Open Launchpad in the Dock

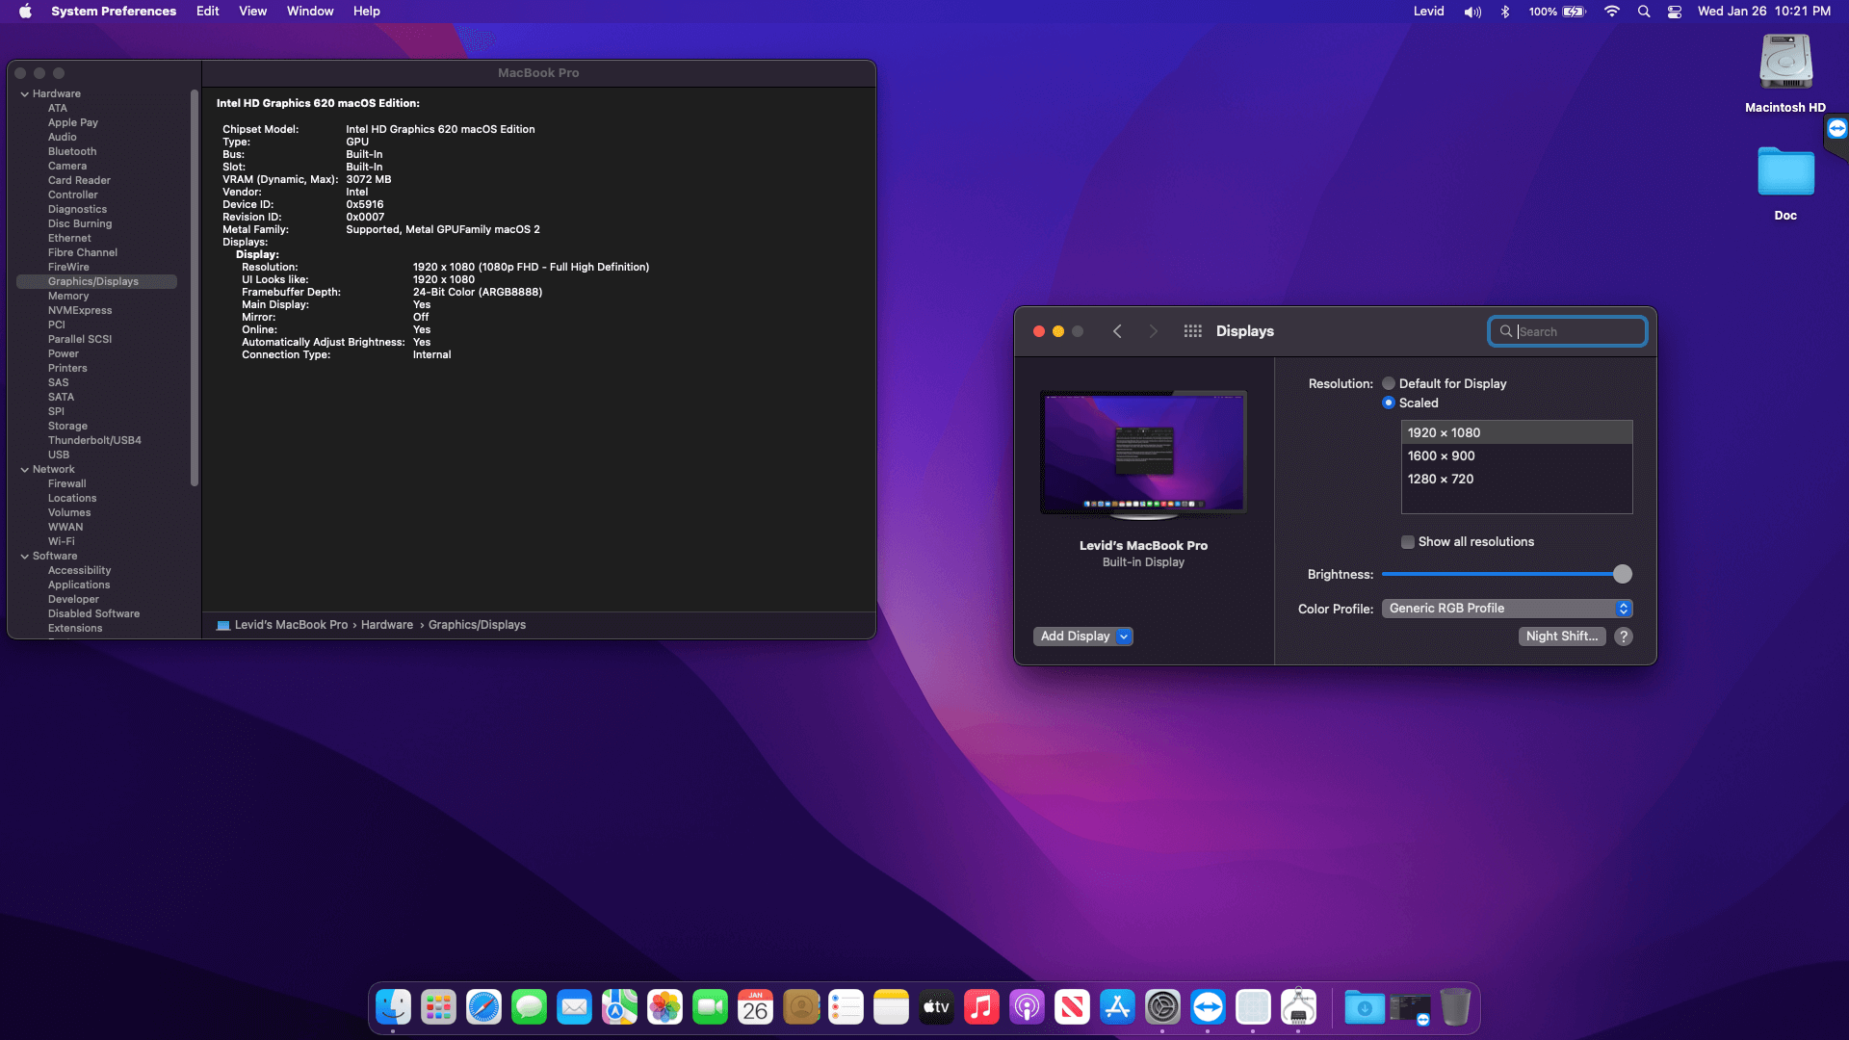click(438, 1007)
